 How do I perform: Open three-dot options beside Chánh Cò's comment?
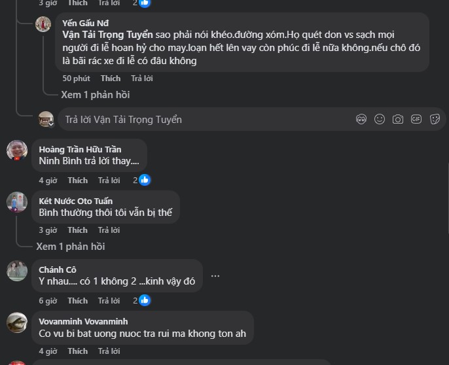point(215,276)
